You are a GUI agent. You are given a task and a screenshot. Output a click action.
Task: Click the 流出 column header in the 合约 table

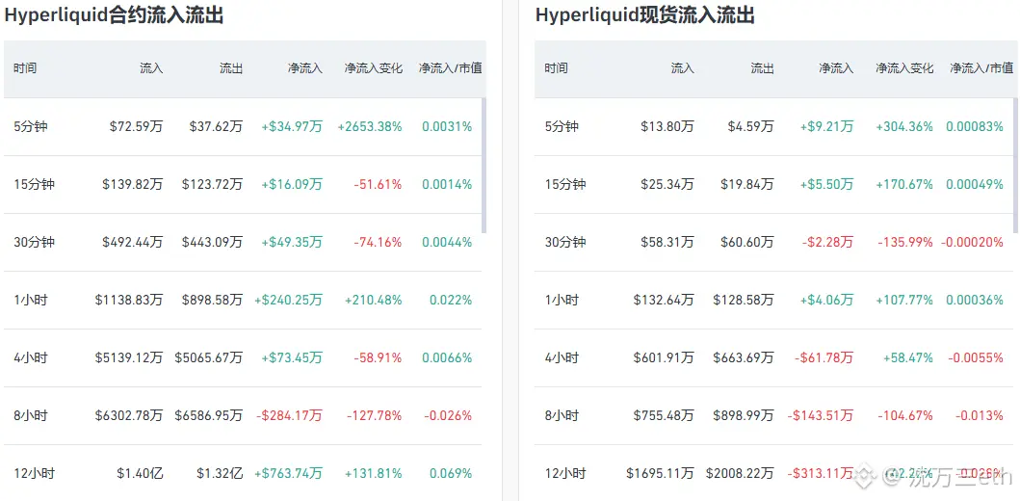[231, 68]
